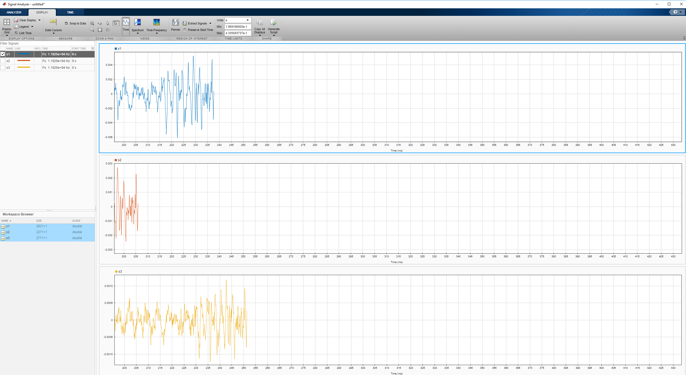The width and height of the screenshot is (686, 375).
Task: Click the fit to view icon
Action: coord(100,30)
